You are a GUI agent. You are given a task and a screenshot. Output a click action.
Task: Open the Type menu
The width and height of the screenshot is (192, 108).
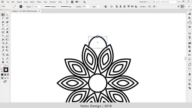click(26, 2)
